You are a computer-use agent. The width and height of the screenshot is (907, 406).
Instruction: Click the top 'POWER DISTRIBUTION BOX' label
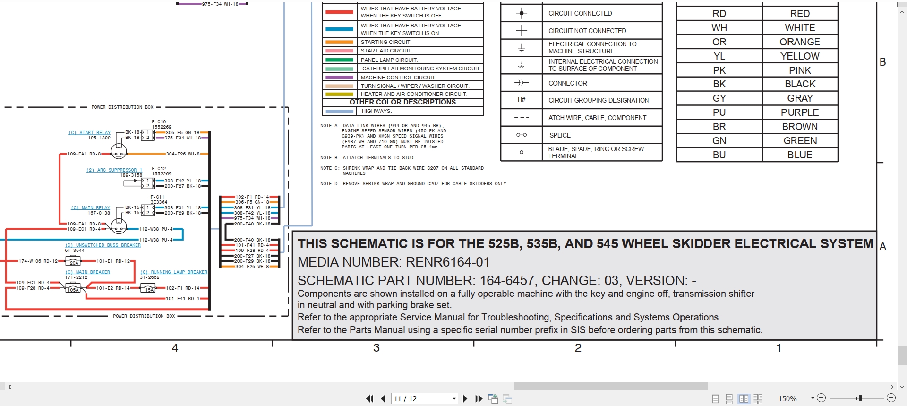click(123, 107)
